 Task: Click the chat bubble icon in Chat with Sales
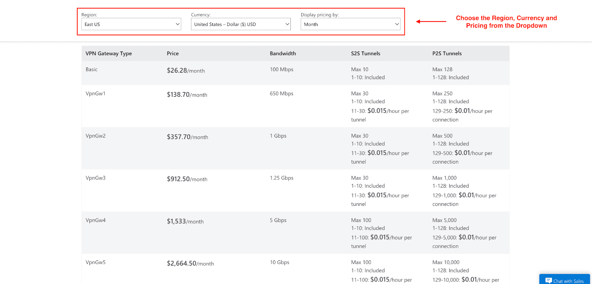click(549, 281)
